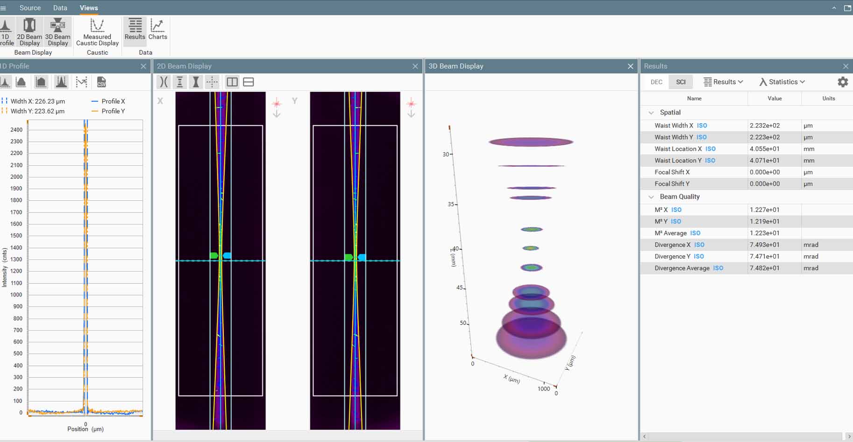The width and height of the screenshot is (853, 442).
Task: Close the 2D Beam Display panel
Action: click(x=415, y=66)
